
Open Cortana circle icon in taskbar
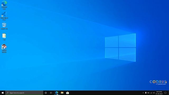click(46, 93)
